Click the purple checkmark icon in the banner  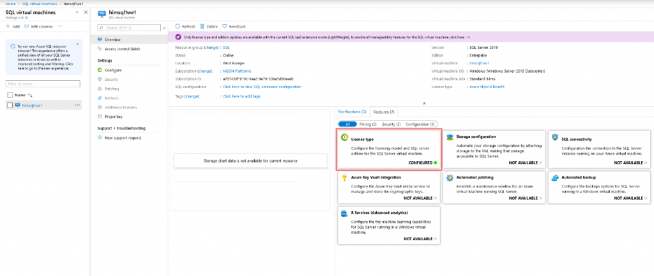179,37
